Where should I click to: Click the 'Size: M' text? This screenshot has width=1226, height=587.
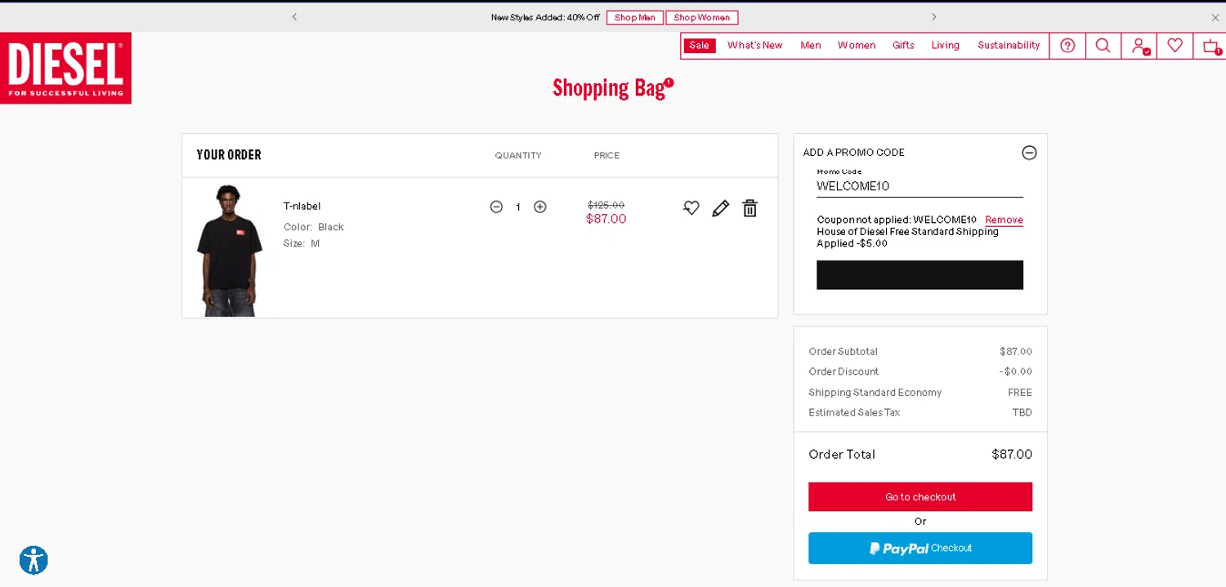(x=302, y=243)
